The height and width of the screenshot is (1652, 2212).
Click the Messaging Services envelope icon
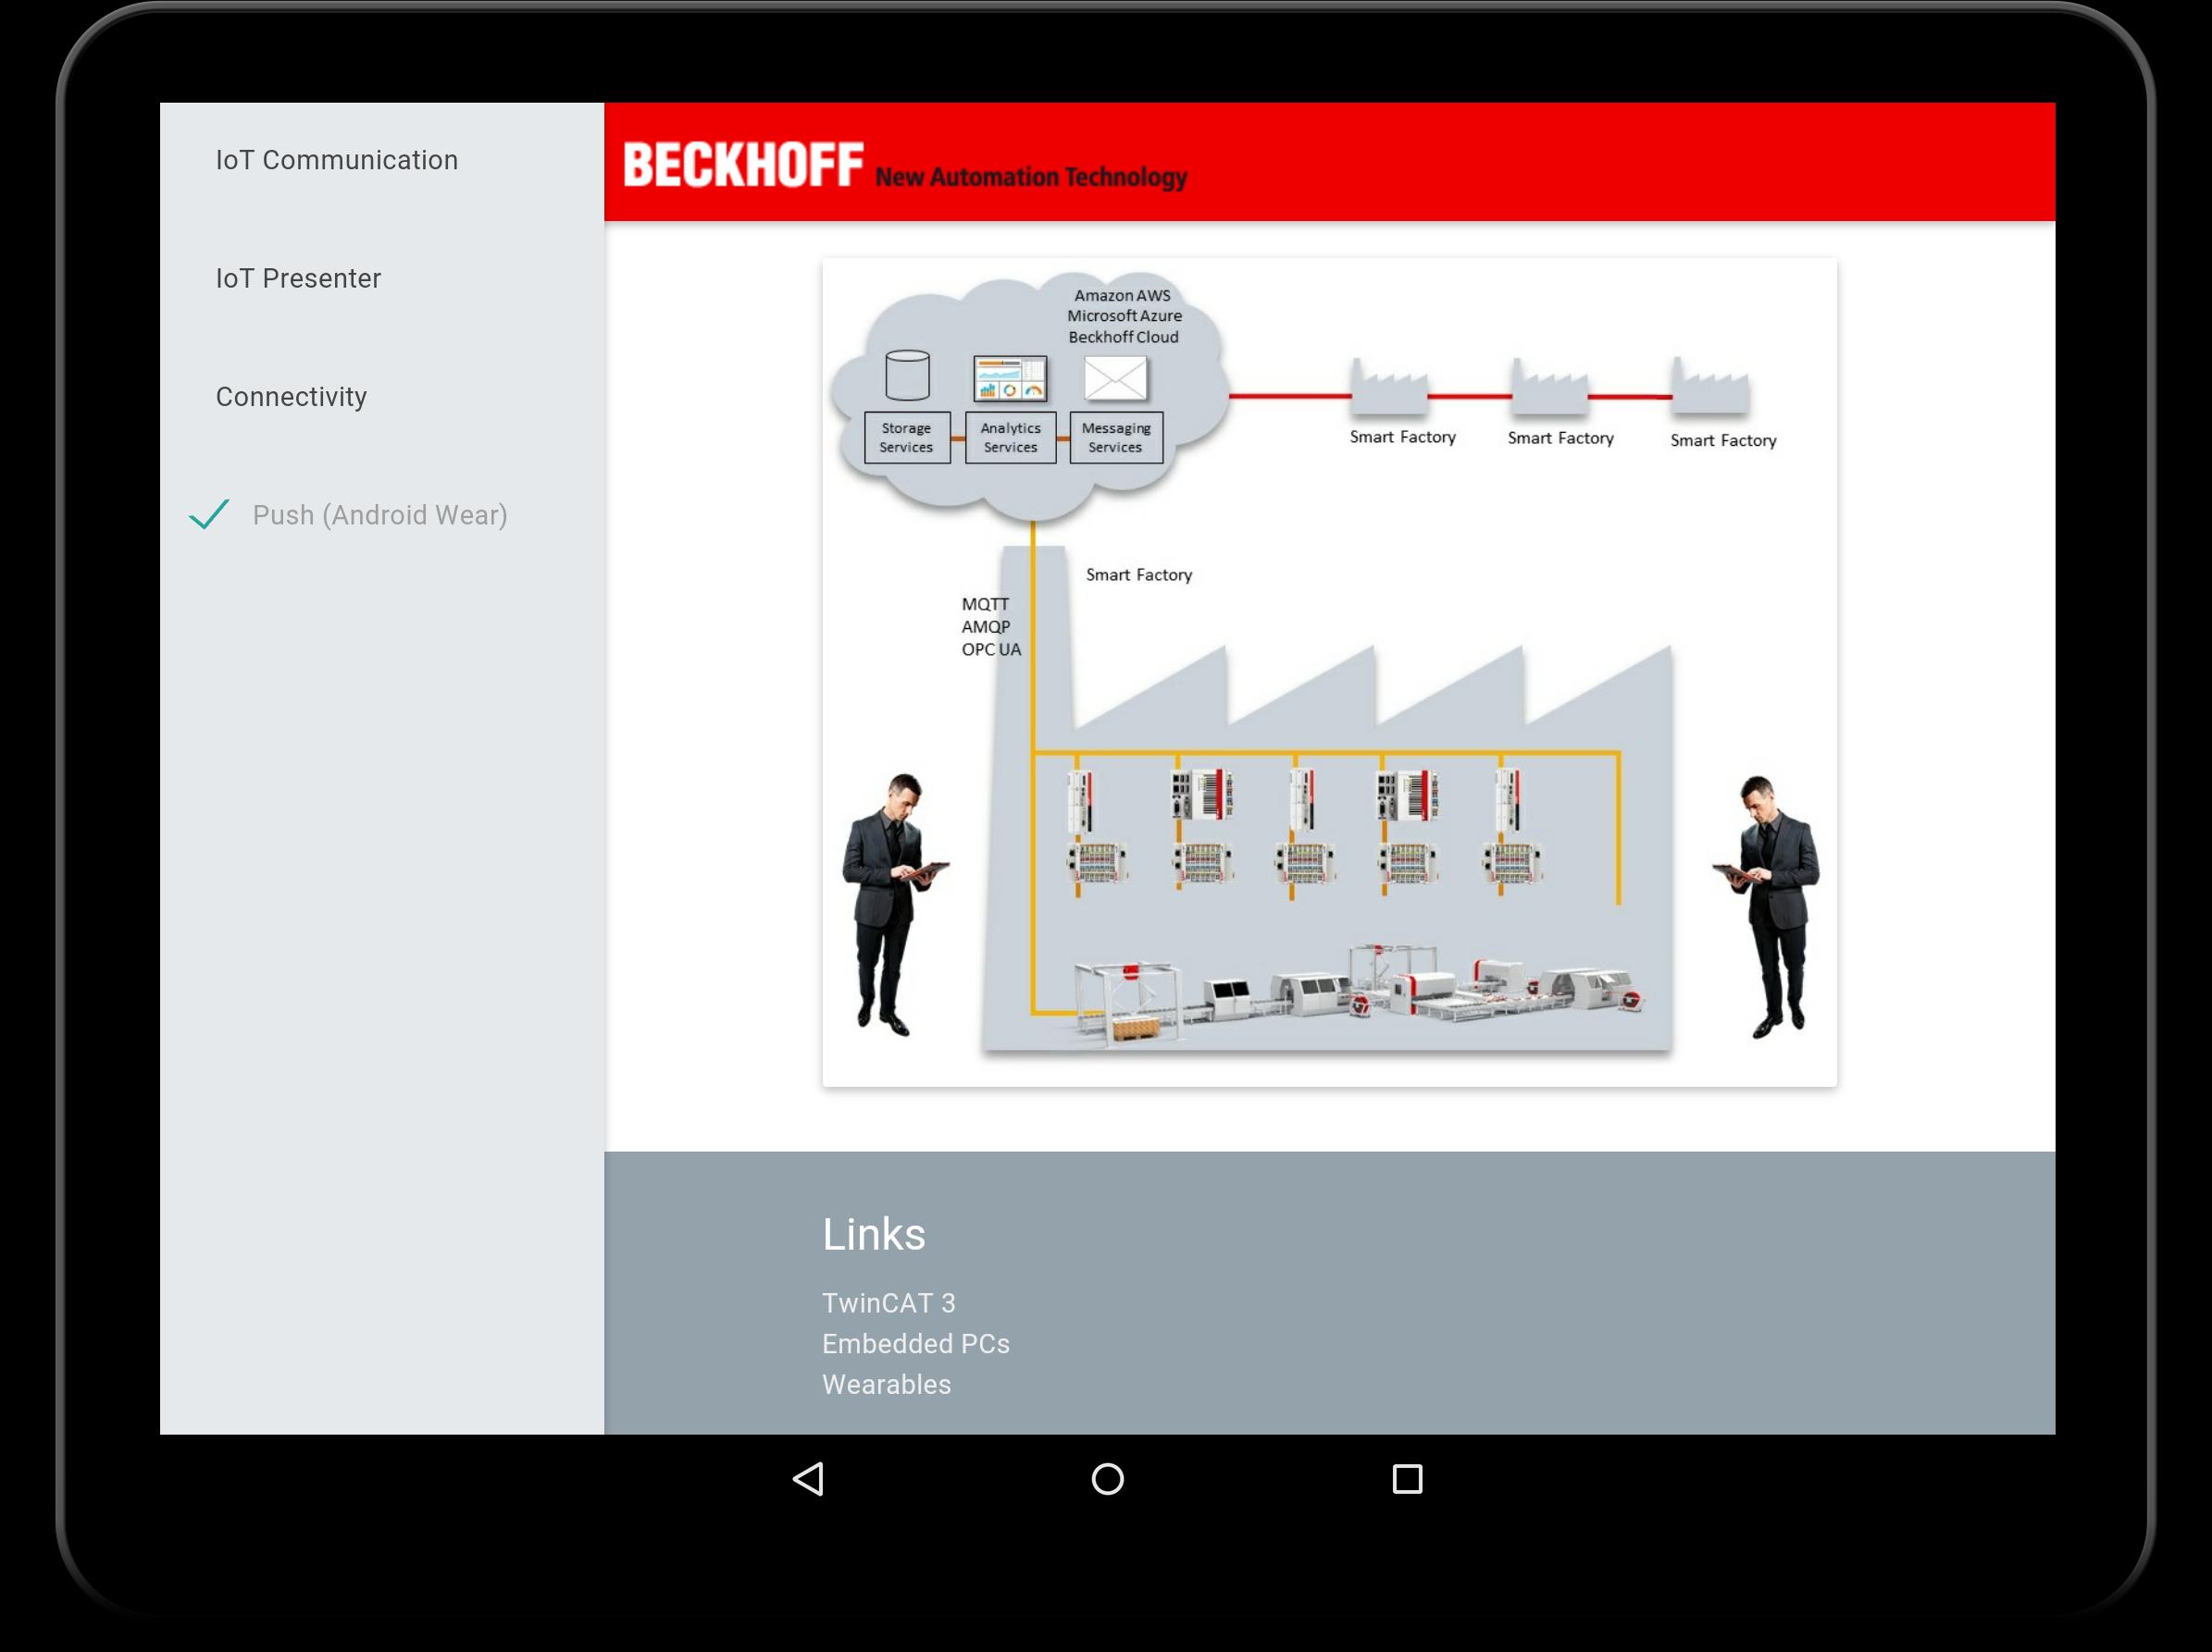(x=1115, y=378)
